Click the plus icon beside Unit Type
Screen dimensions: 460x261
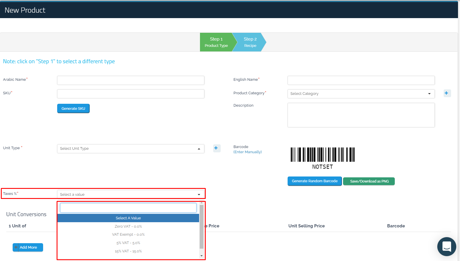point(216,148)
